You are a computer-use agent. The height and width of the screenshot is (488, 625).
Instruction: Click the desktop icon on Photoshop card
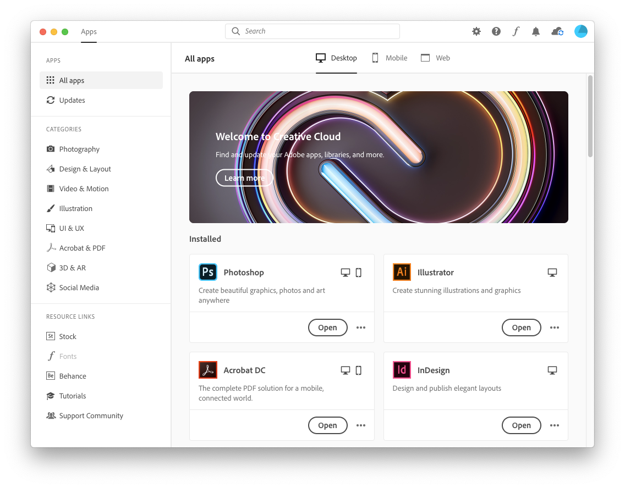click(x=346, y=273)
